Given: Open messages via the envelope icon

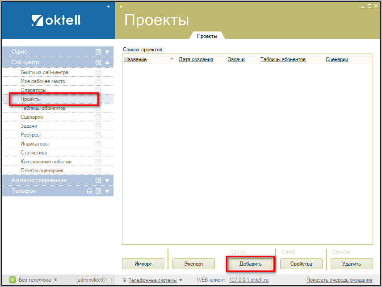Looking at the screenshot, I should 109,280.
